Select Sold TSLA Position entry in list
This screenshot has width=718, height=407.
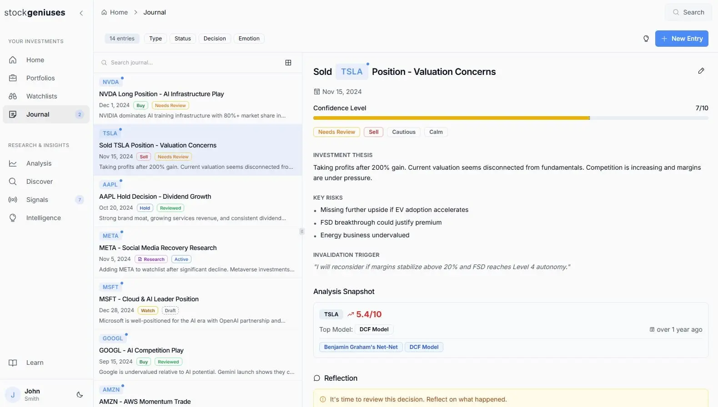point(198,150)
